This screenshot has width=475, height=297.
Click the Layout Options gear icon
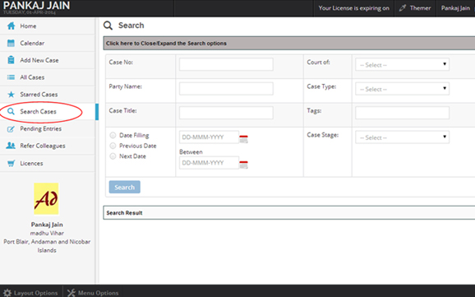tap(7, 293)
